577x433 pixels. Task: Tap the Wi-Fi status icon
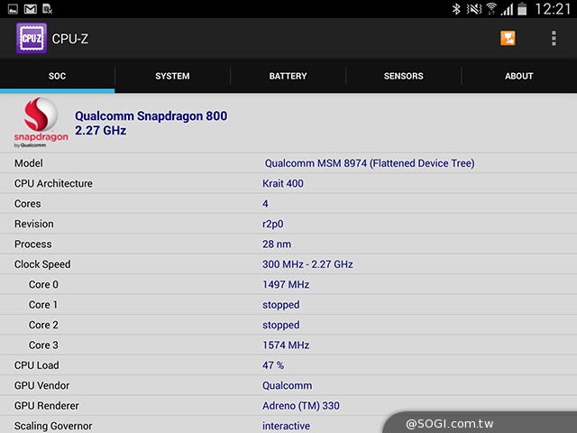pos(490,9)
